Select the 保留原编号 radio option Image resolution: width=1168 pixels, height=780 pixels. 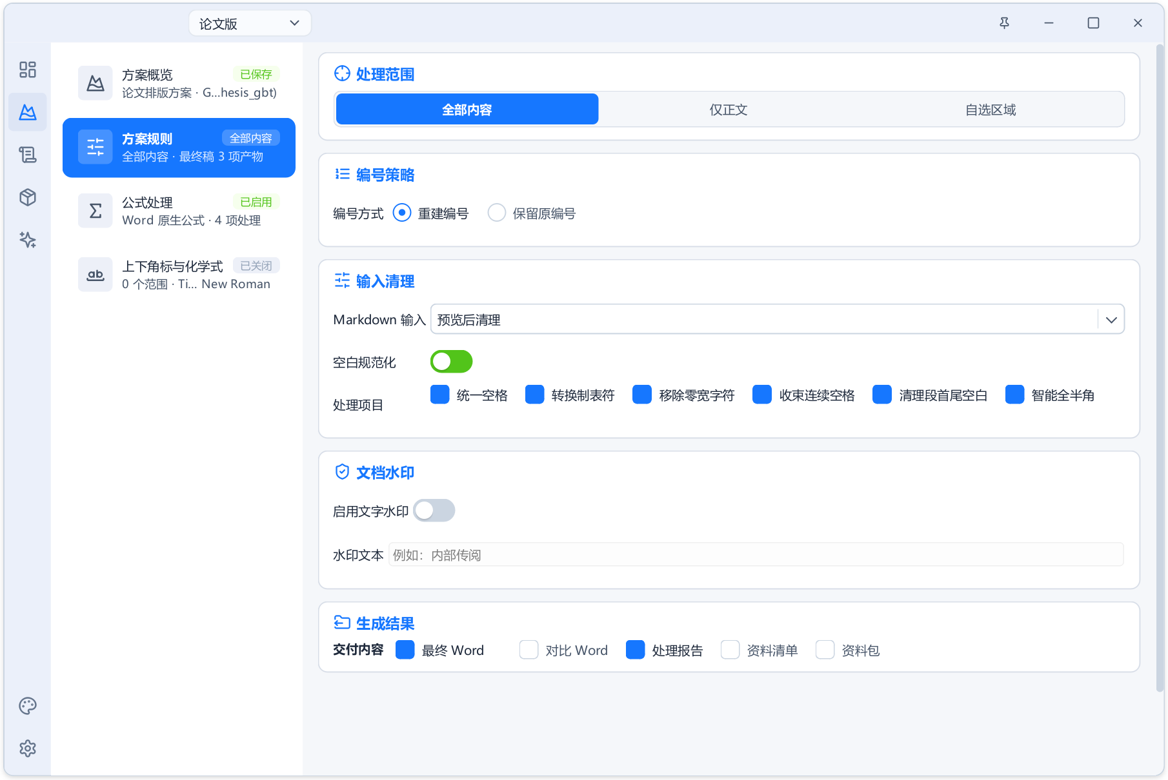pos(497,213)
